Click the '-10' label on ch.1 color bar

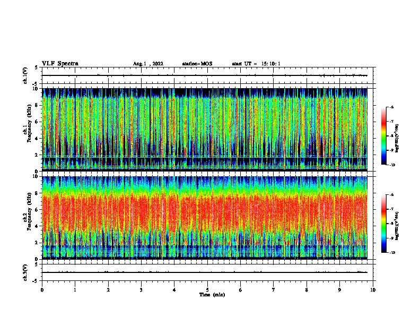click(x=392, y=165)
